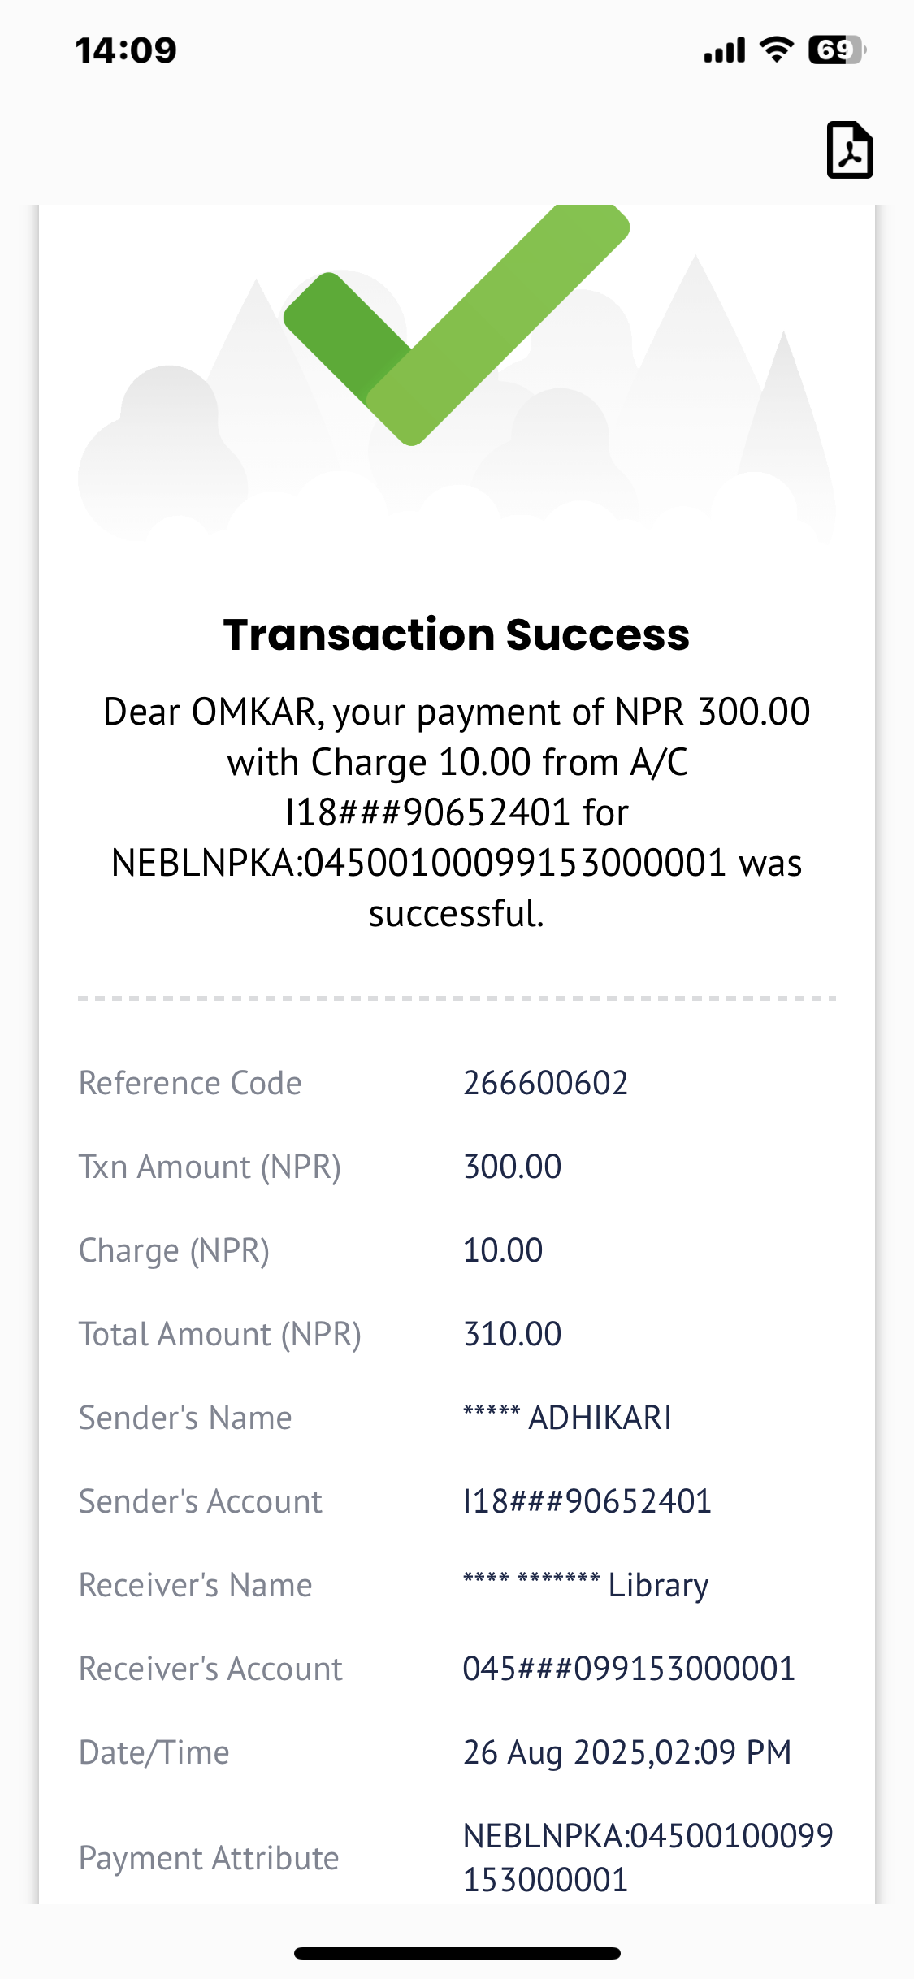Tap the 14:09 clock in status bar

pos(126,50)
